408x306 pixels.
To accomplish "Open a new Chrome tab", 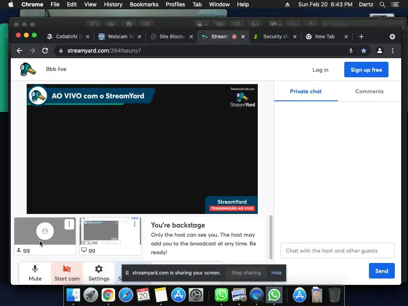I will coord(361,37).
